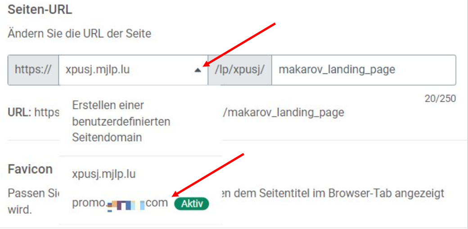Click 'Ändern Sie die URL der Seite' description

pos(79,33)
